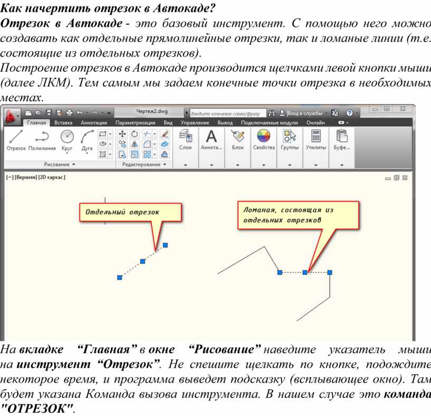This screenshot has width=431, height=416.
Task: Open the hatch tool dropdown arrow
Action: pyautogui.click(x=110, y=154)
